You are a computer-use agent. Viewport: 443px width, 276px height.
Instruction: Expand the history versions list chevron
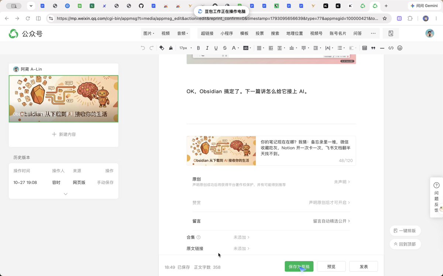[65, 194]
